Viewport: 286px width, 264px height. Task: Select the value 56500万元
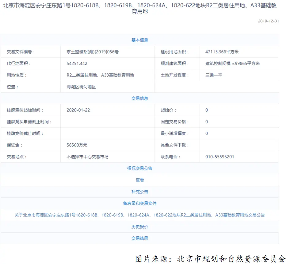point(77,145)
